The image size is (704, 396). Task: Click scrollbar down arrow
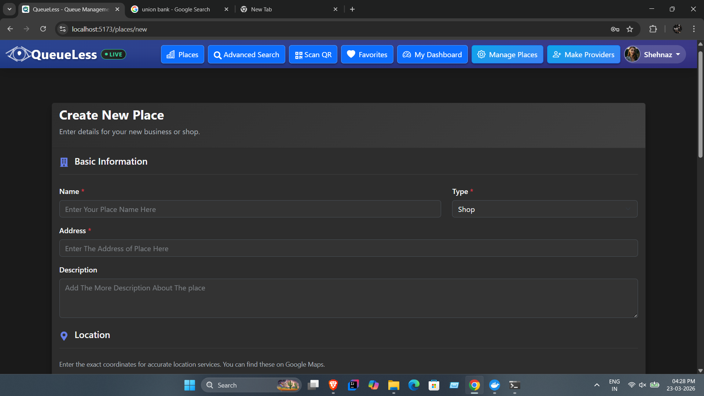[x=700, y=371]
